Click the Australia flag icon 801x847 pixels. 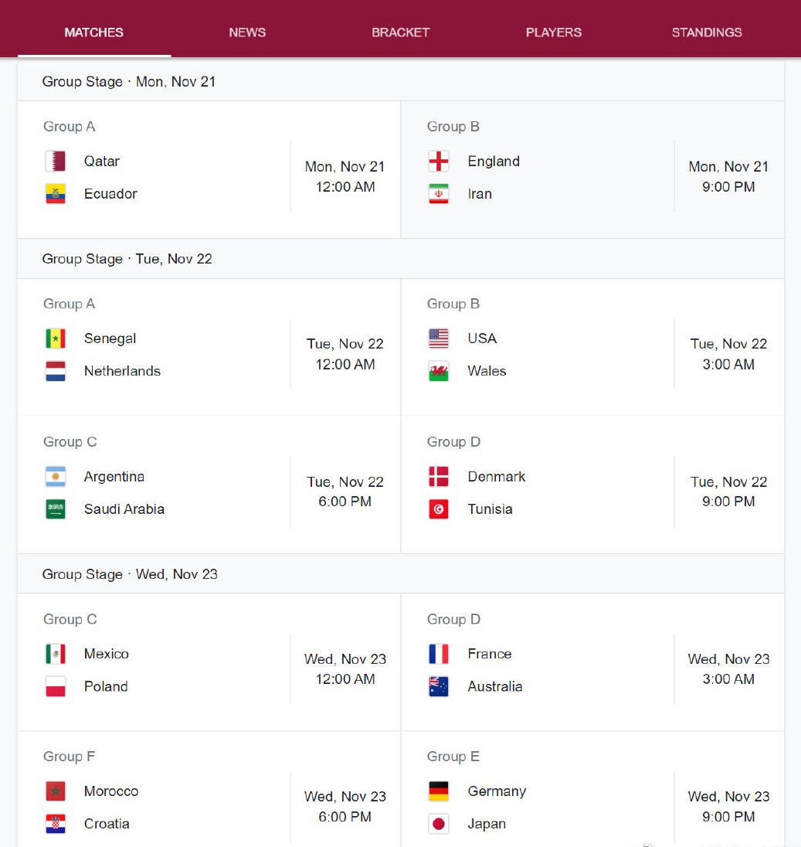439,686
